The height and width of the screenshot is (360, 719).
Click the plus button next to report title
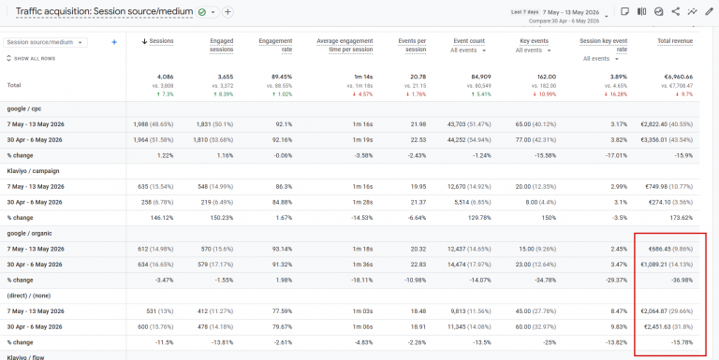point(227,12)
